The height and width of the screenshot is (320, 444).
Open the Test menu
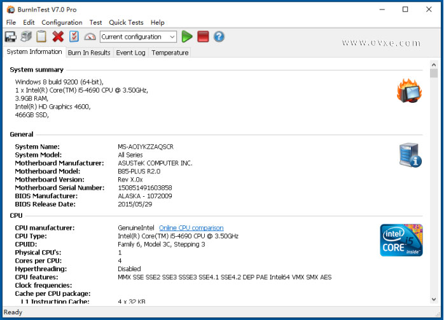click(x=95, y=22)
